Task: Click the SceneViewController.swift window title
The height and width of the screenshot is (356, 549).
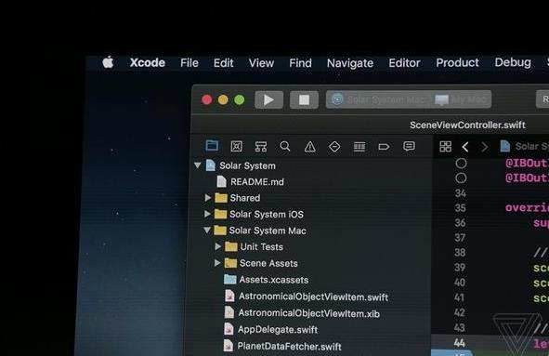Action: click(x=467, y=125)
